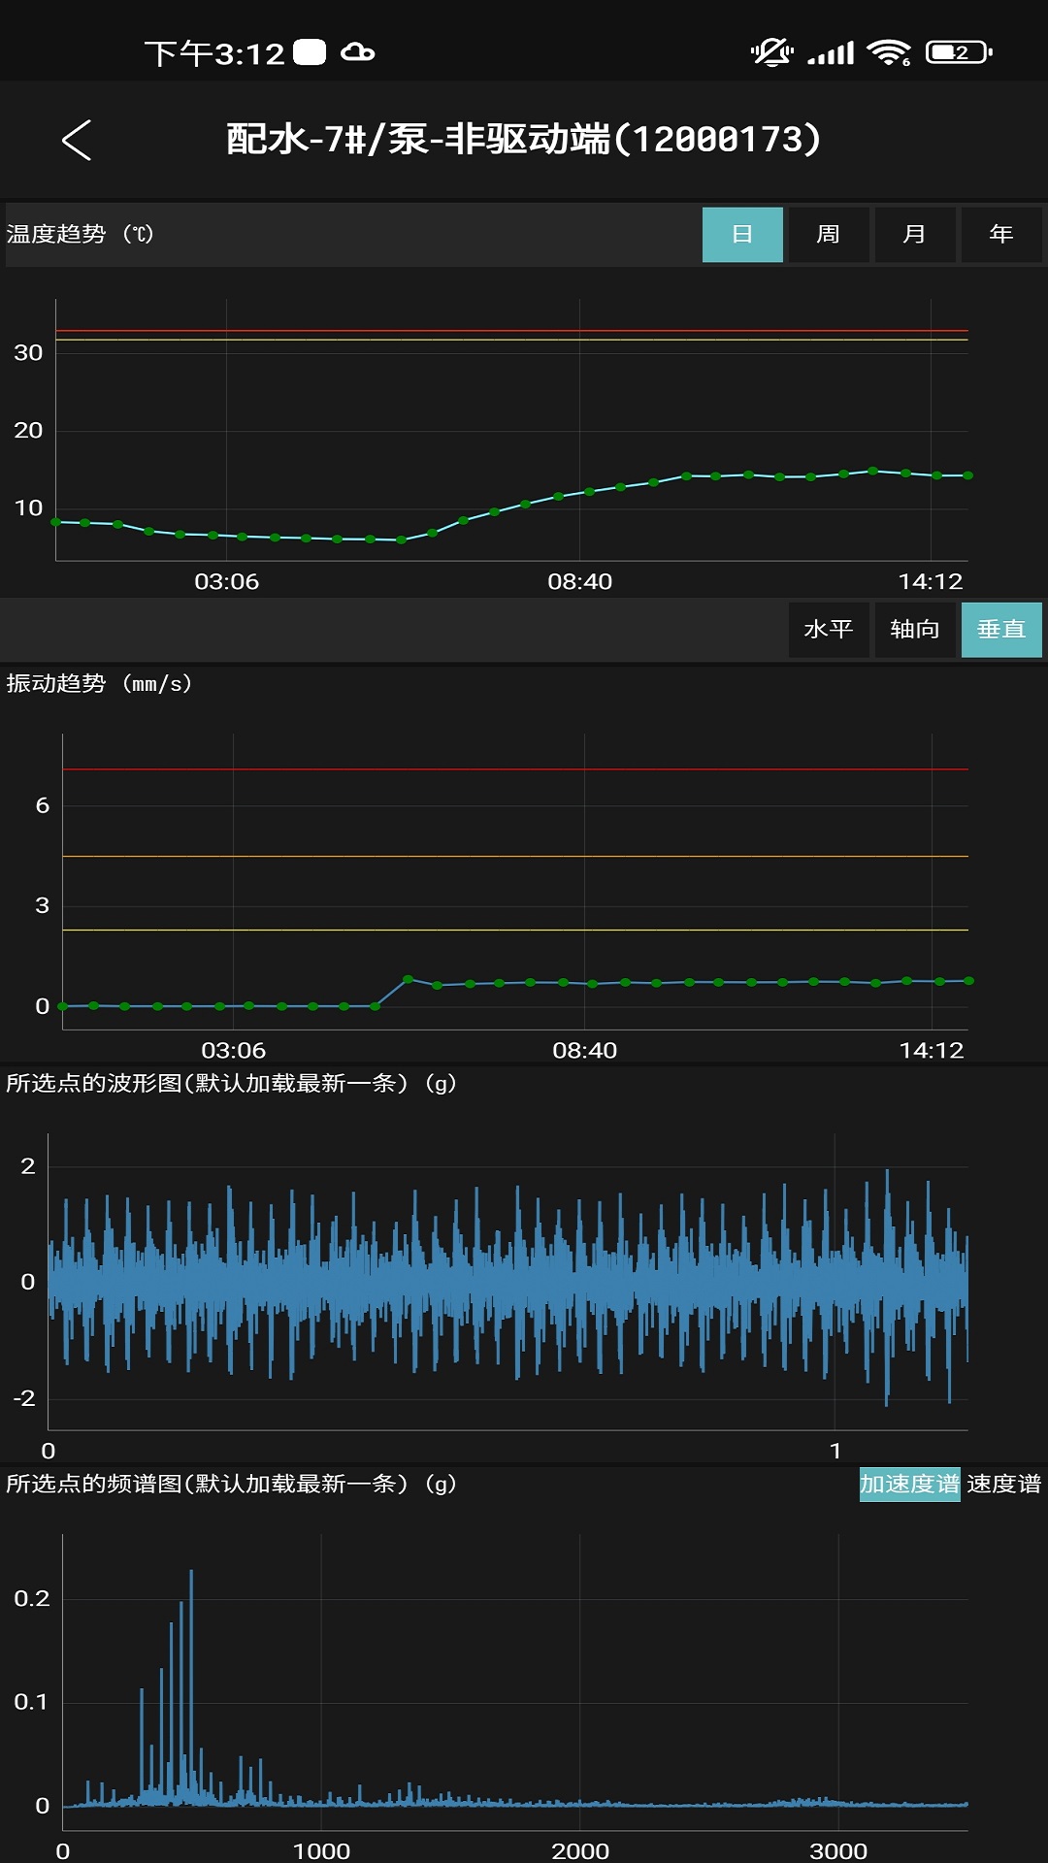1048x1863 pixels.
Task: Tap the vibration spike point after 03:06
Action: tap(408, 980)
